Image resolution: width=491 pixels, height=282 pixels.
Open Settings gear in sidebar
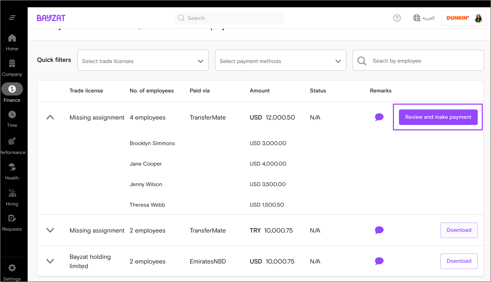12,268
